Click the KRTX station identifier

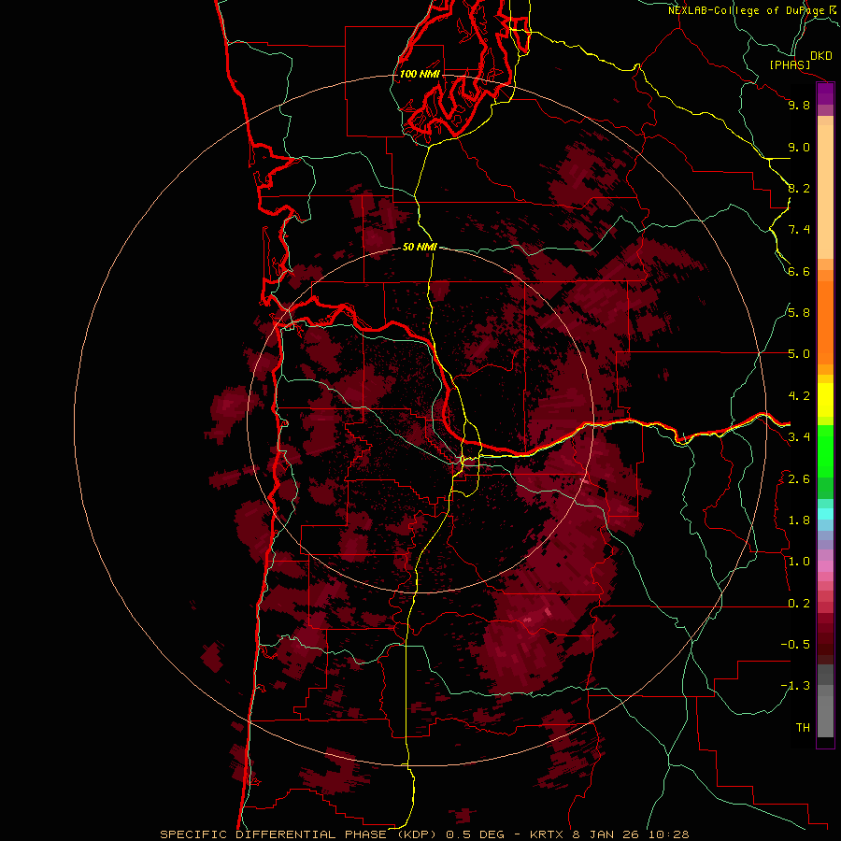click(x=546, y=834)
